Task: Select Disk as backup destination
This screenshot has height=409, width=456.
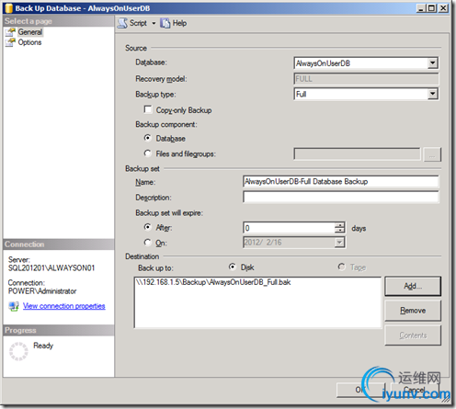Action: [233, 267]
